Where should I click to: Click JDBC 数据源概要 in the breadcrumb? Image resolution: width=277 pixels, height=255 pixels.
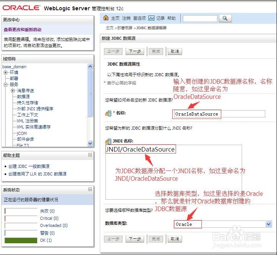click(151, 28)
